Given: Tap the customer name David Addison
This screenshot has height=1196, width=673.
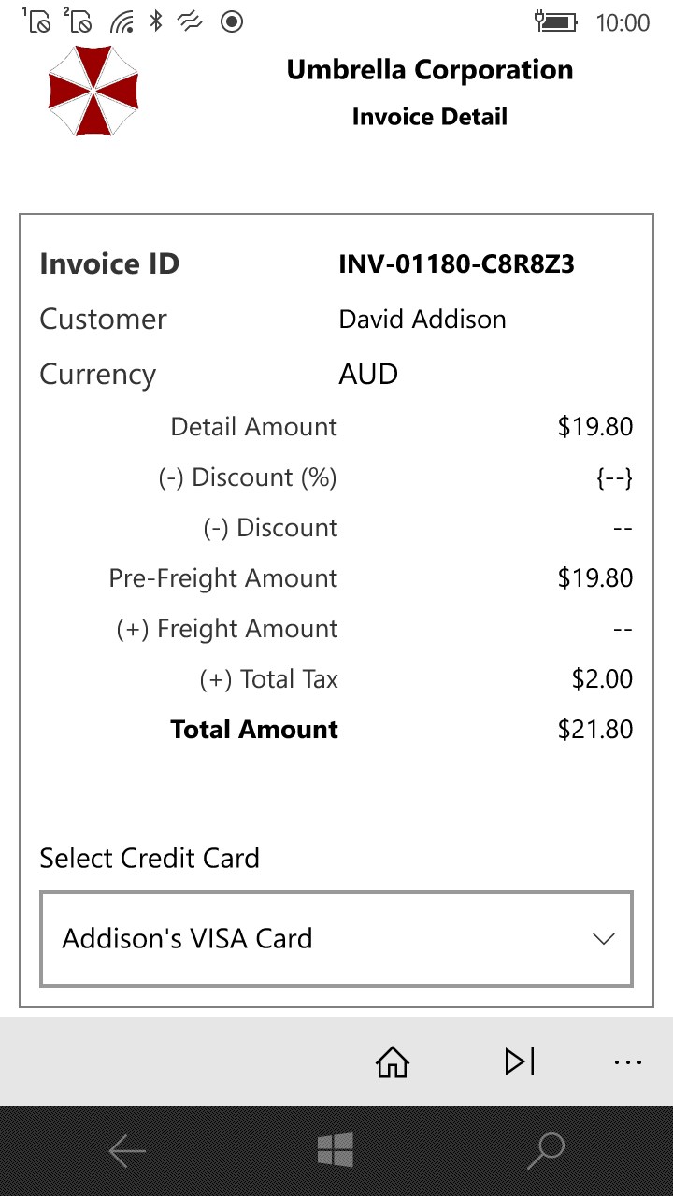Looking at the screenshot, I should pos(422,320).
